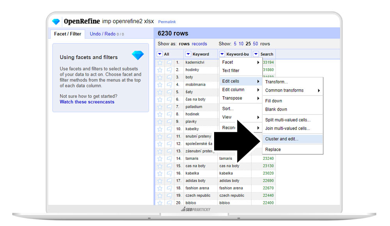Viewport: 390px width, 226px height.
Task: Flag row 18 fashion arena
Action: tap(169, 188)
